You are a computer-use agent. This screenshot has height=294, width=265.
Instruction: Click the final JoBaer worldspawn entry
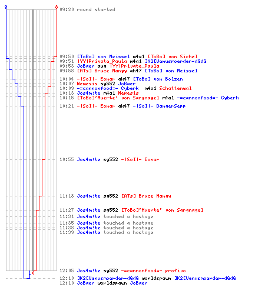[104, 283]
